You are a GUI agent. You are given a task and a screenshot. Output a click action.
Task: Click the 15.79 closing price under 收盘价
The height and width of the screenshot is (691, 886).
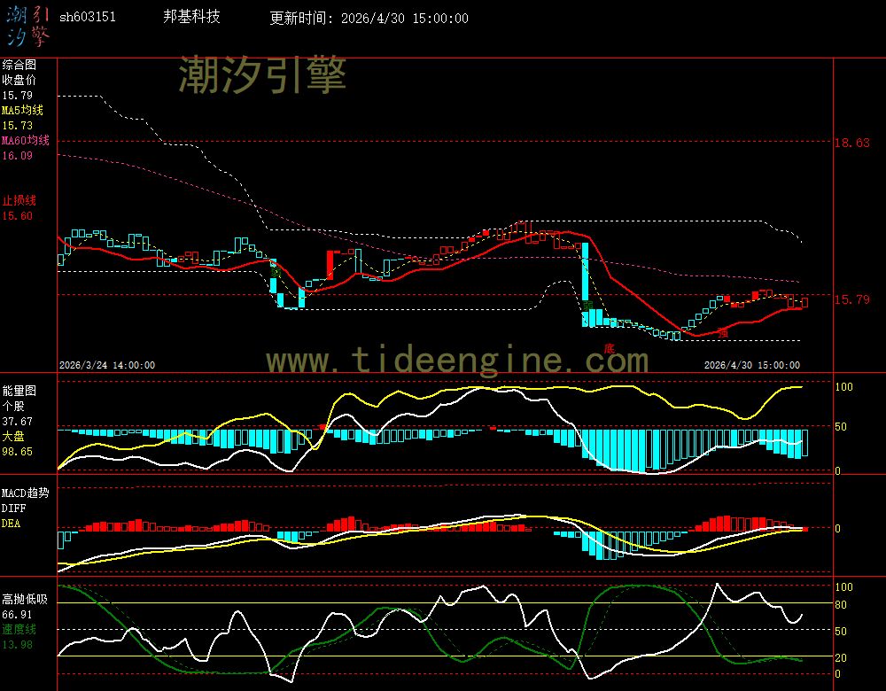[x=18, y=96]
